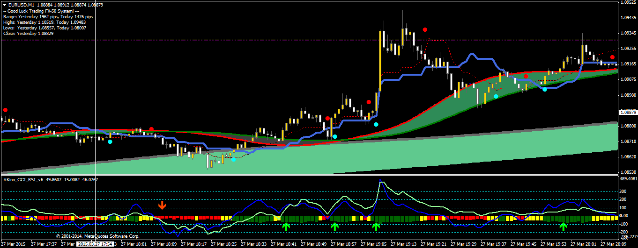This screenshot has height=248, width=638.
Task: Click the orange down arrow in indicator window
Action: pyautogui.click(x=162, y=205)
